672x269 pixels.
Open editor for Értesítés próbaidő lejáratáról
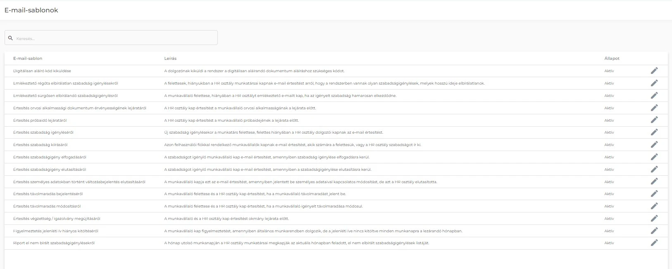coord(654,120)
